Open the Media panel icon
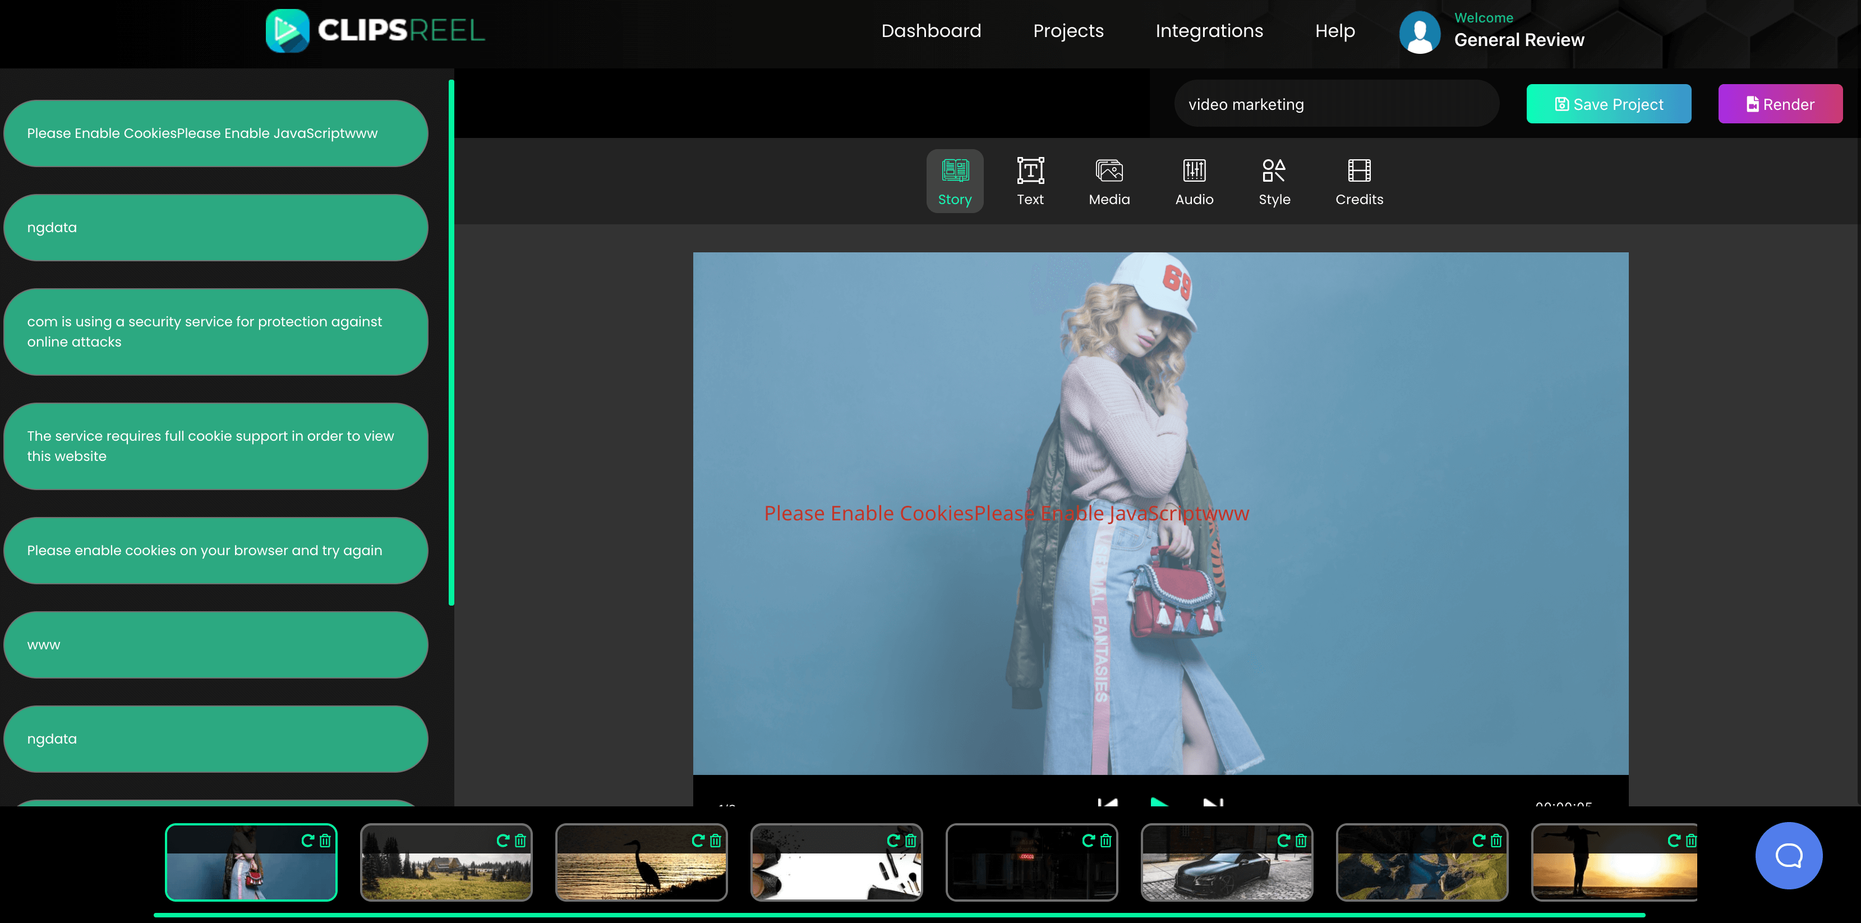Viewport: 1861px width, 923px height. [x=1110, y=182]
